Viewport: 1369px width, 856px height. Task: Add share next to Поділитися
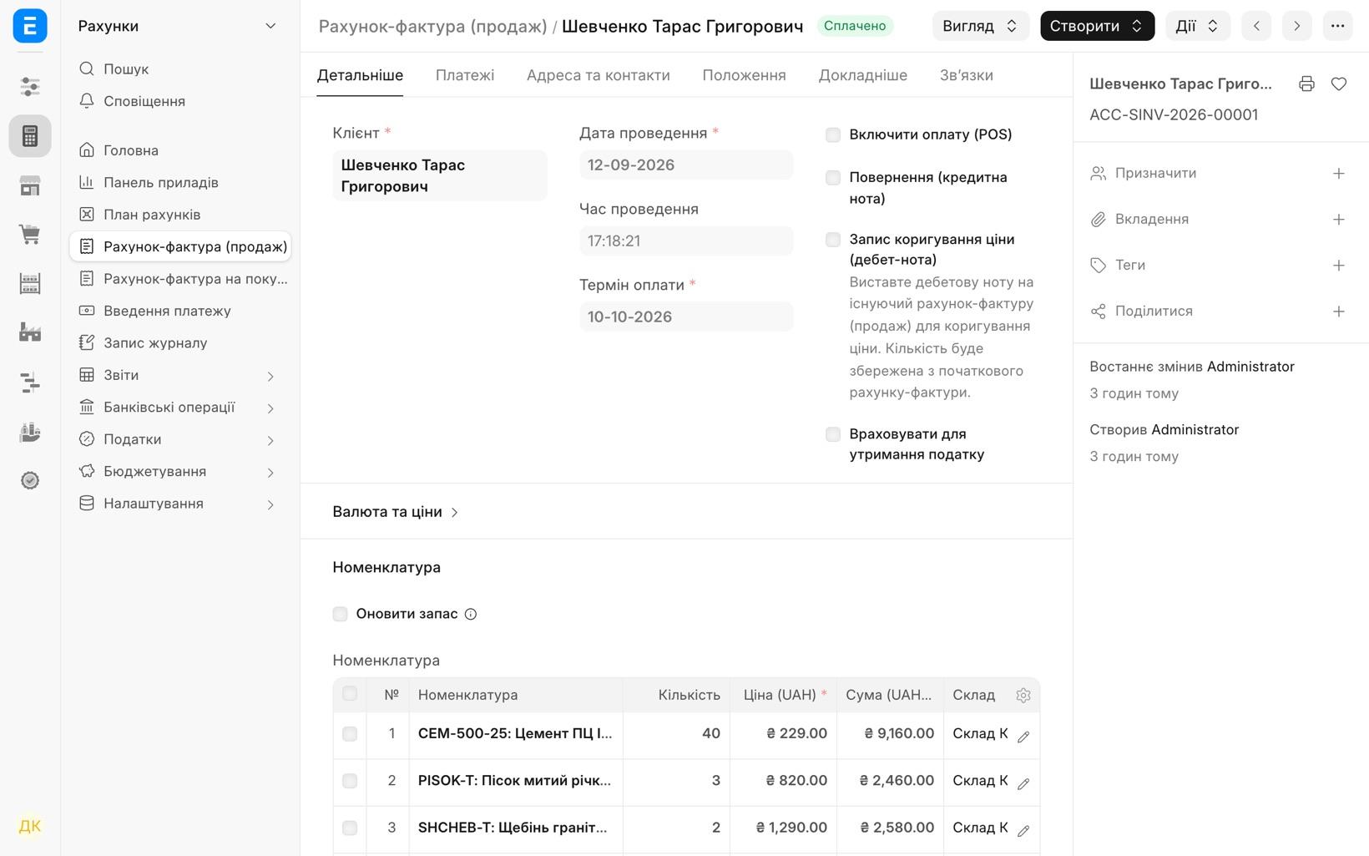pyautogui.click(x=1338, y=311)
